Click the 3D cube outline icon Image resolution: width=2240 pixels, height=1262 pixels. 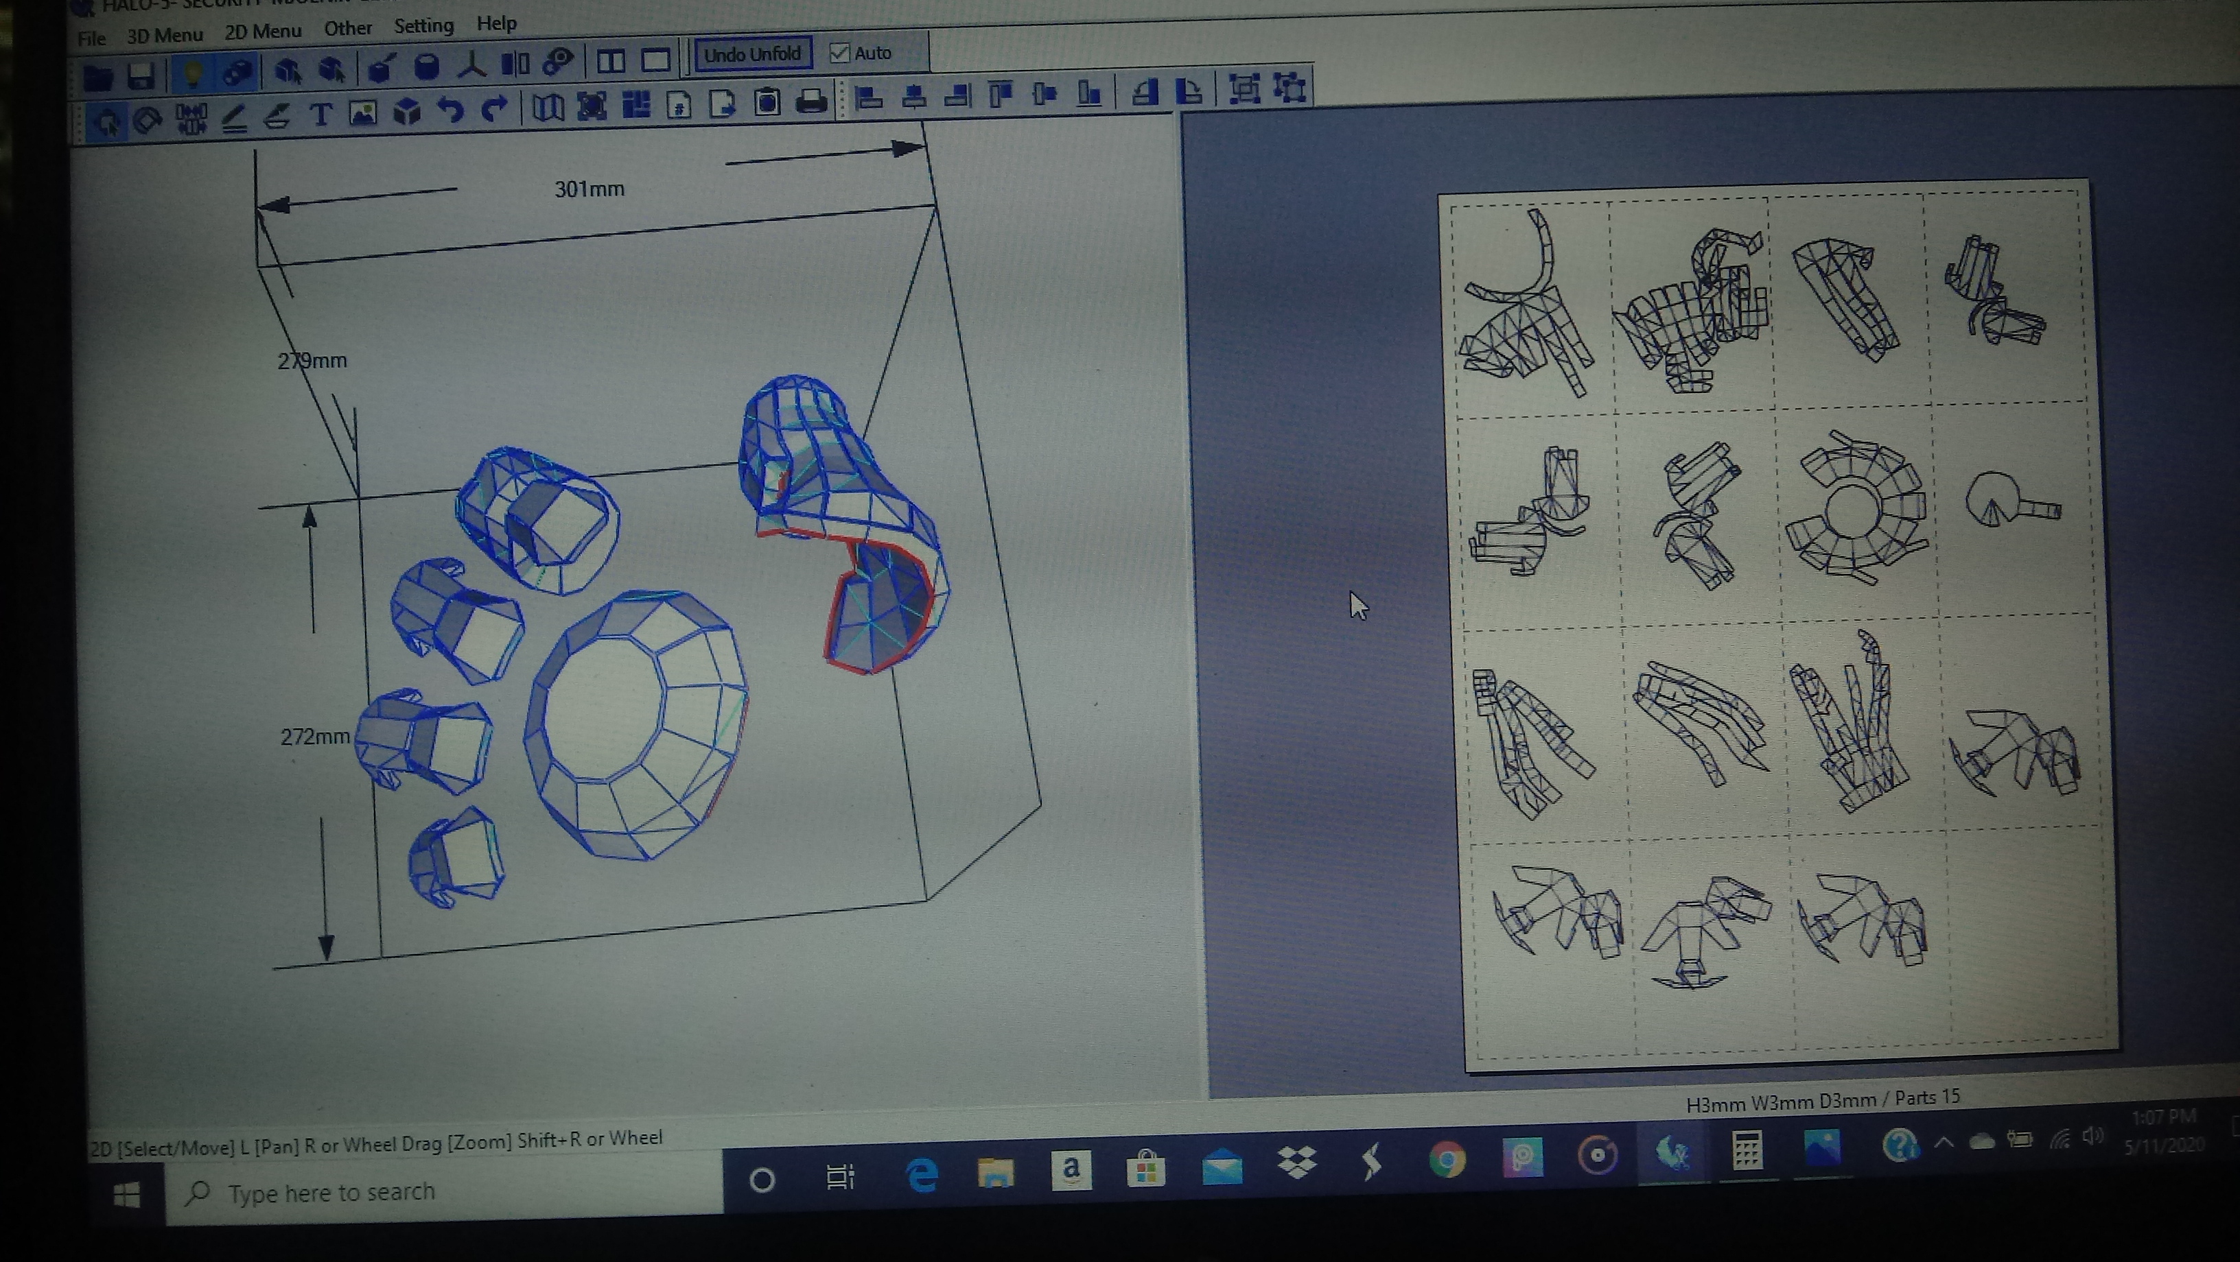tap(407, 111)
